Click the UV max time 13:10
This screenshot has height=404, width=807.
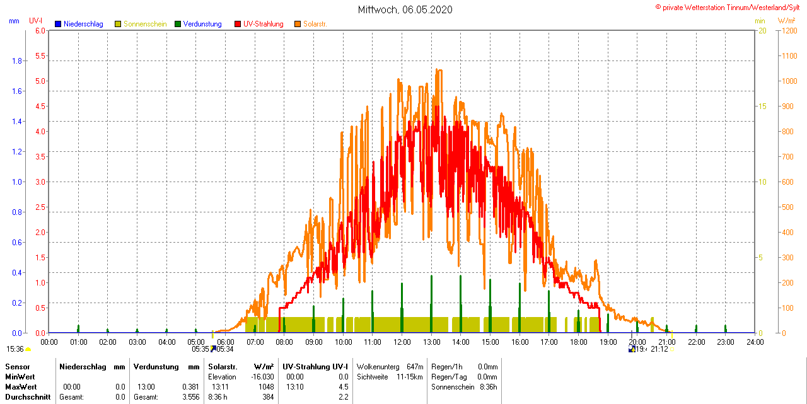coord(295,386)
